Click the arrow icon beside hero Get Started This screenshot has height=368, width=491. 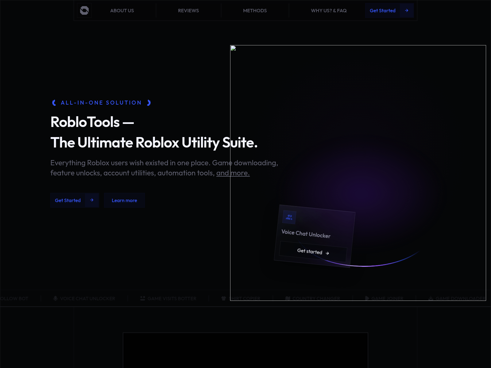click(92, 200)
